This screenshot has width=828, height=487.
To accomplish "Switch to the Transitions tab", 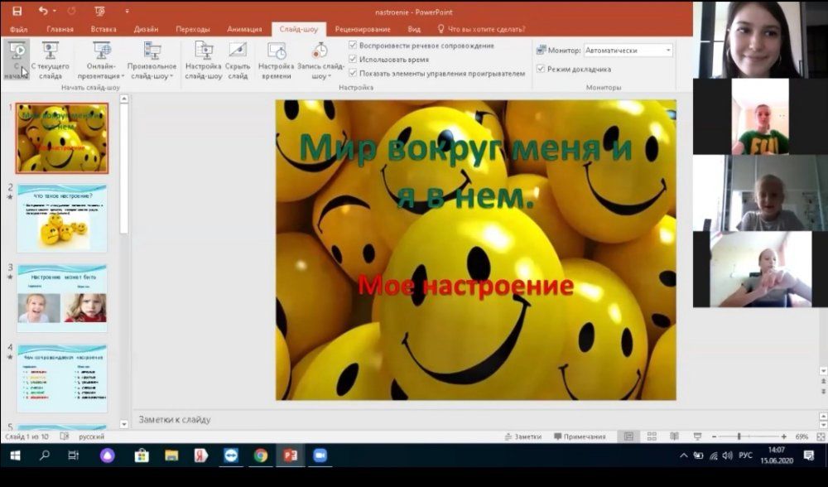I will coord(193,29).
